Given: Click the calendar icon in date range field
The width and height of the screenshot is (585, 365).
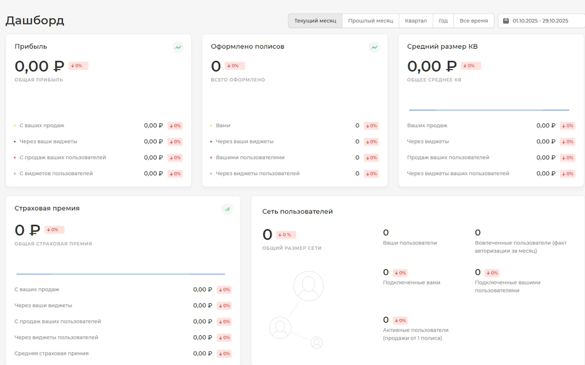Looking at the screenshot, I should pyautogui.click(x=506, y=21).
